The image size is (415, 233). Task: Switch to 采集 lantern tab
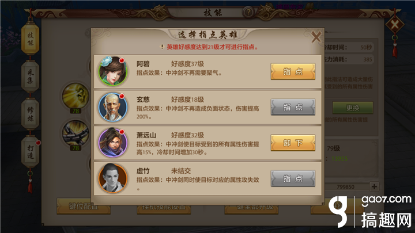tap(30, 77)
